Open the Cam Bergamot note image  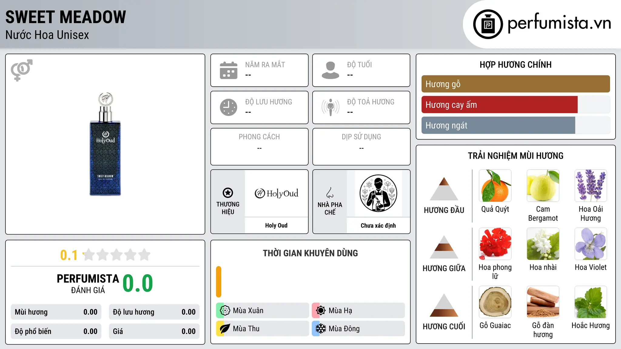pos(543,186)
